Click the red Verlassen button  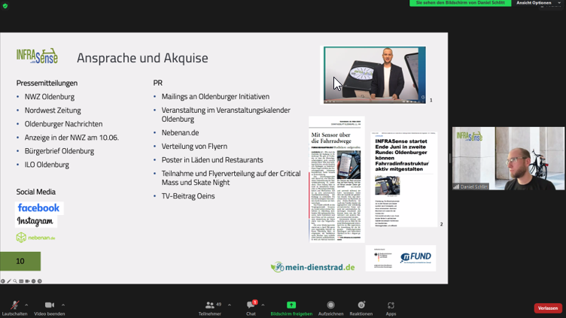point(547,308)
